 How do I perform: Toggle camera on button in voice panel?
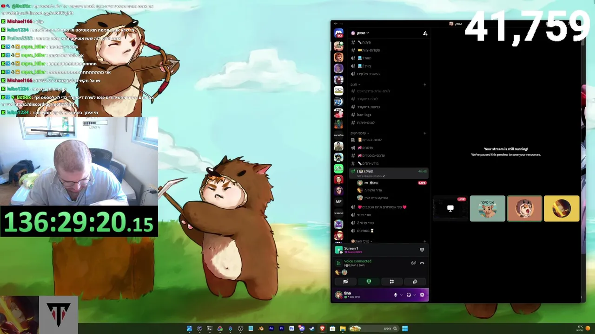(x=345, y=282)
